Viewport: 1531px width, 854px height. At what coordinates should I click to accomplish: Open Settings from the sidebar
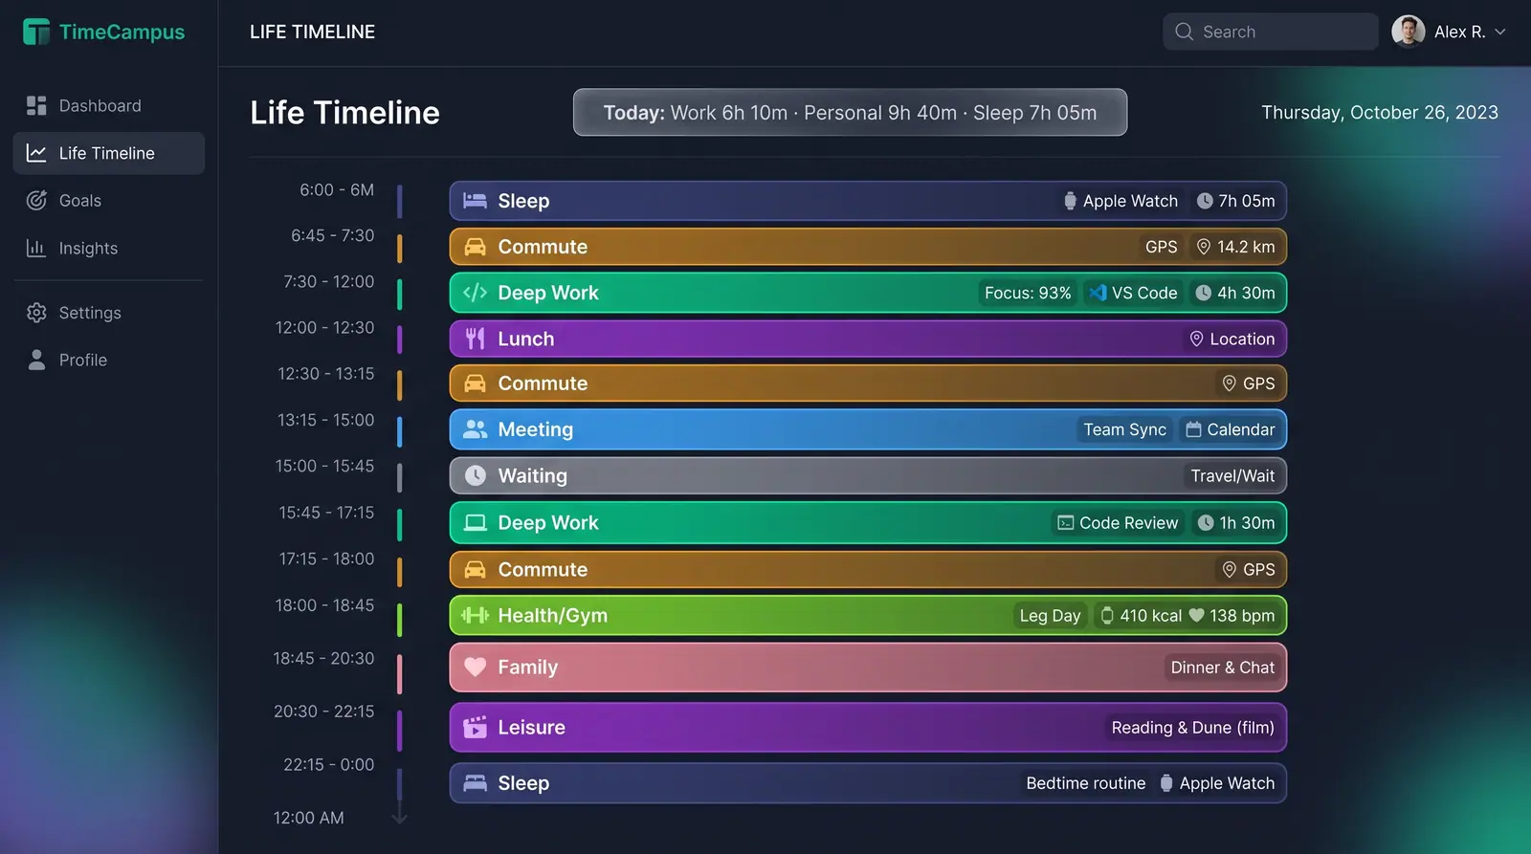(x=109, y=313)
